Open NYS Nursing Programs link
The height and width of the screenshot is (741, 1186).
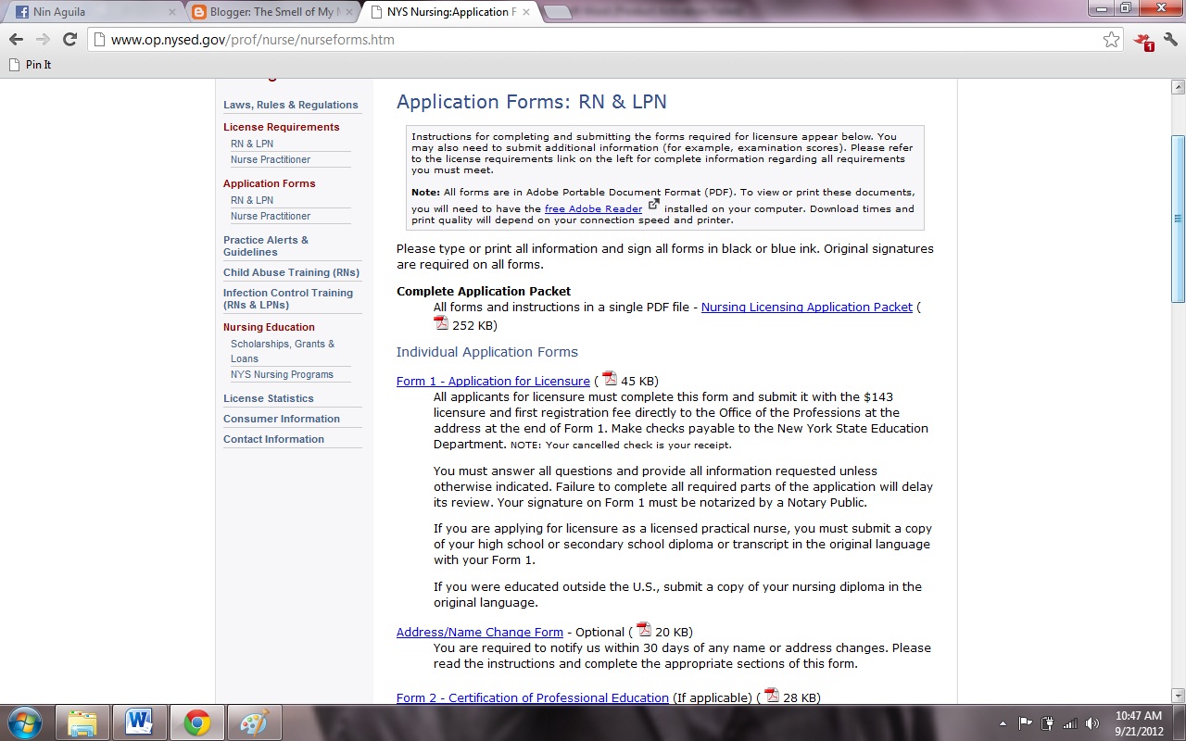click(282, 375)
